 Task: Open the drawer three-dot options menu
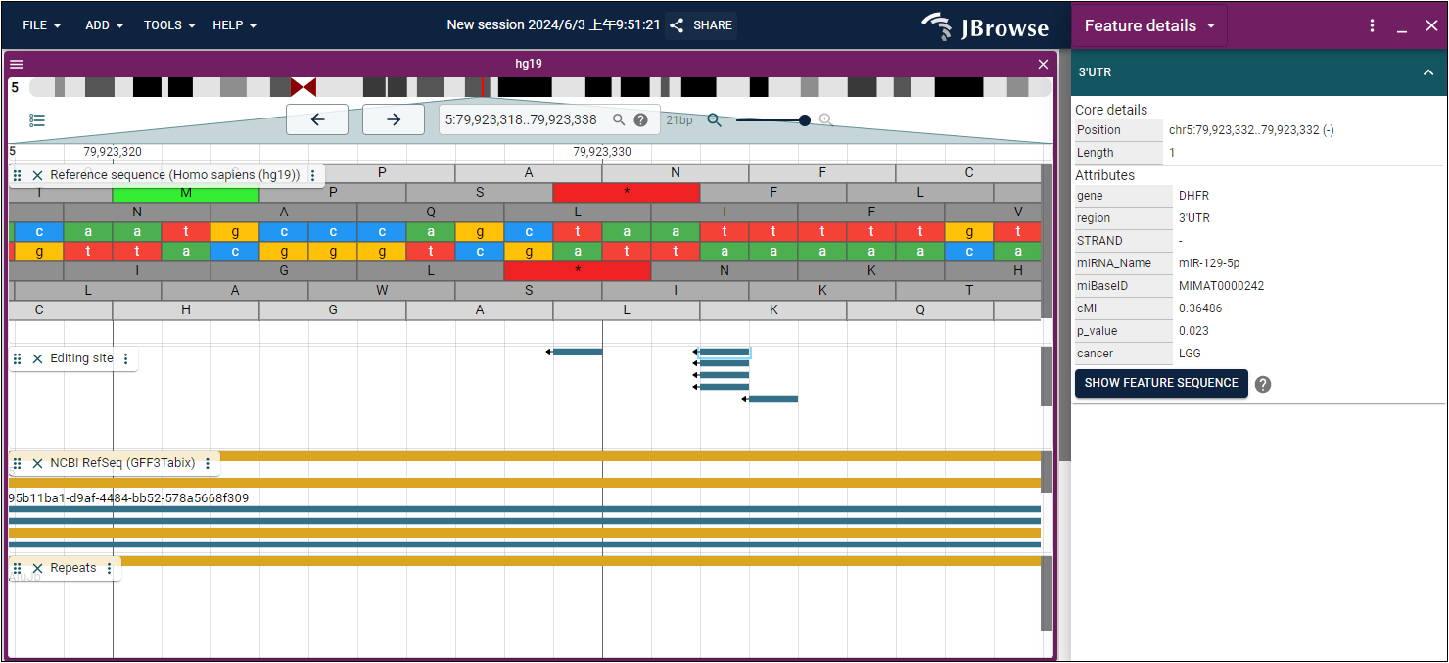1373,26
